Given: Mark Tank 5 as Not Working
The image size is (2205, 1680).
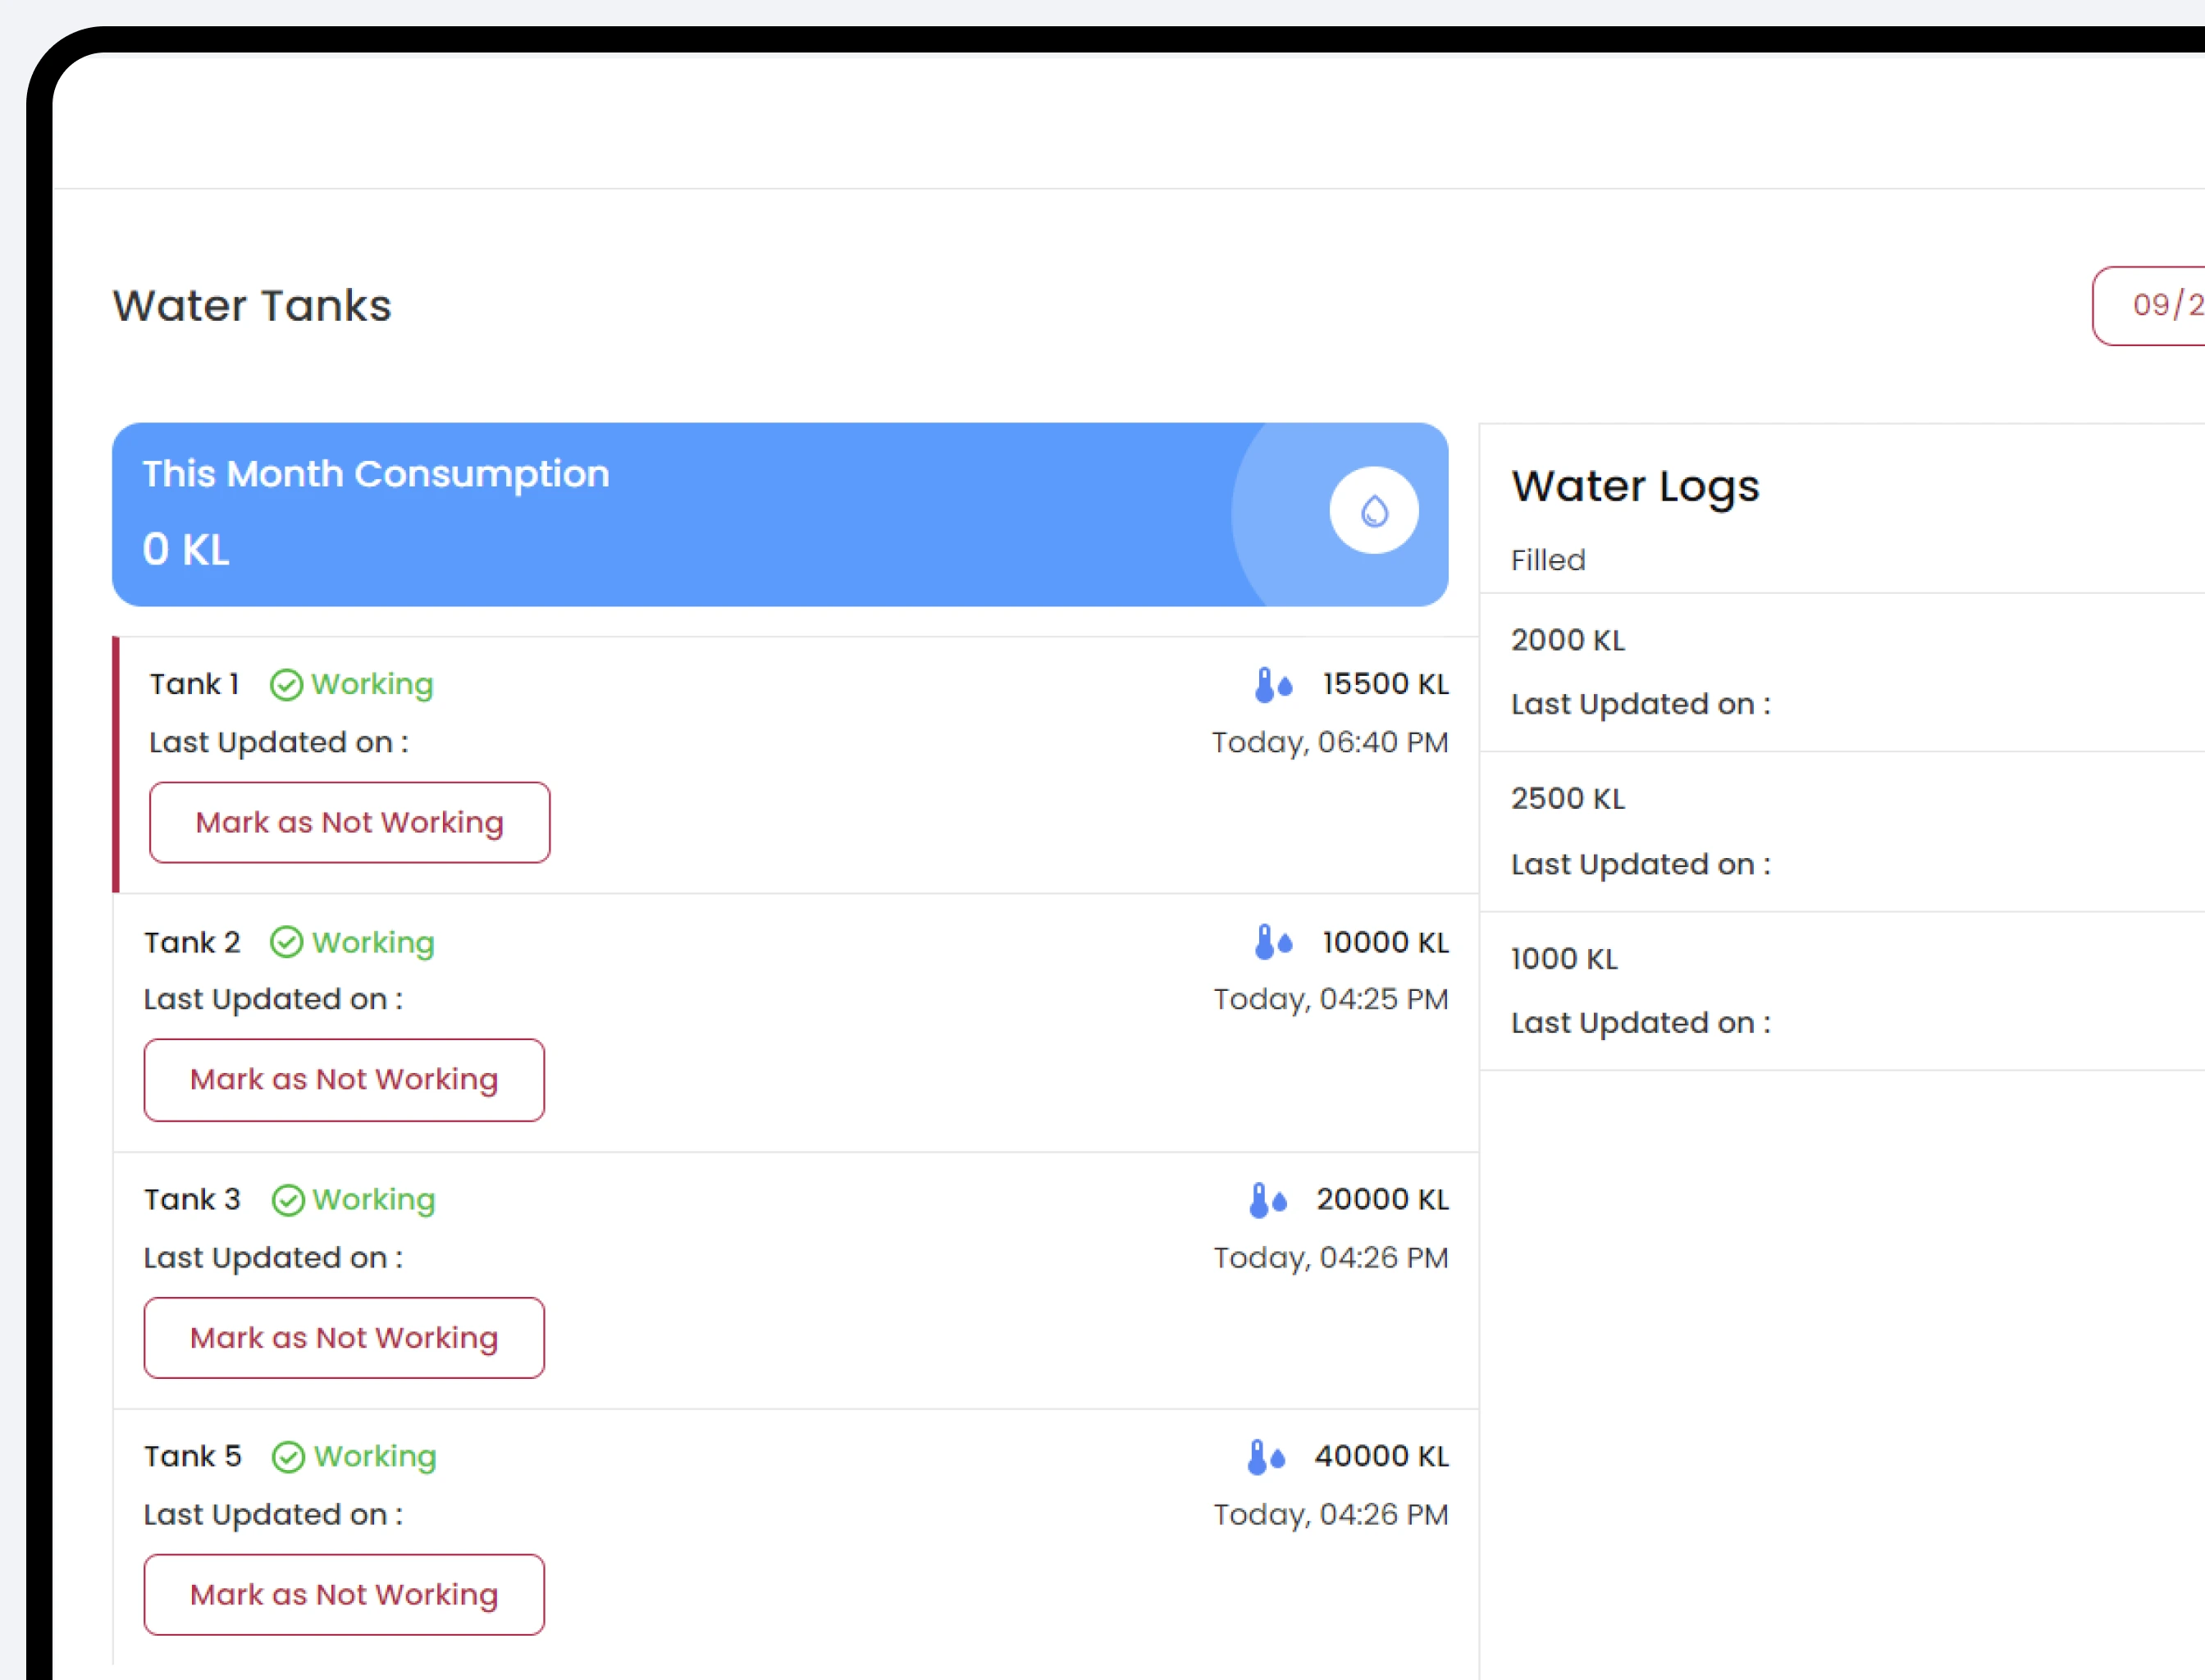Looking at the screenshot, I should point(344,1595).
